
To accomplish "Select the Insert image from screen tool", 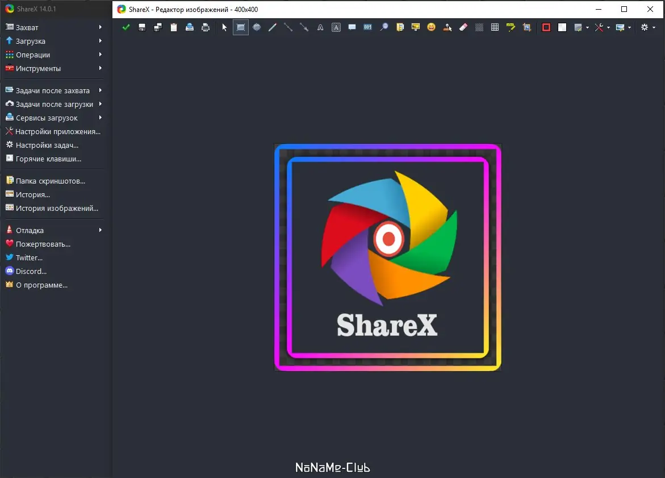I will pos(416,27).
